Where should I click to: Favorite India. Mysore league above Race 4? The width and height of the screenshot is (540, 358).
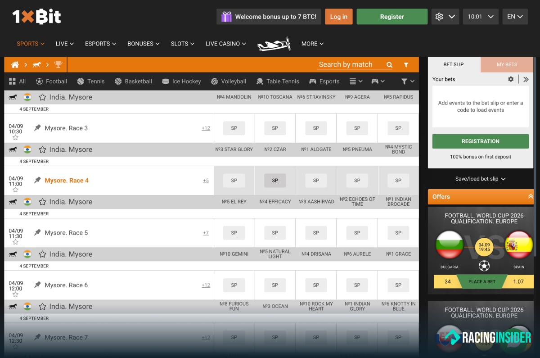pyautogui.click(x=42, y=150)
